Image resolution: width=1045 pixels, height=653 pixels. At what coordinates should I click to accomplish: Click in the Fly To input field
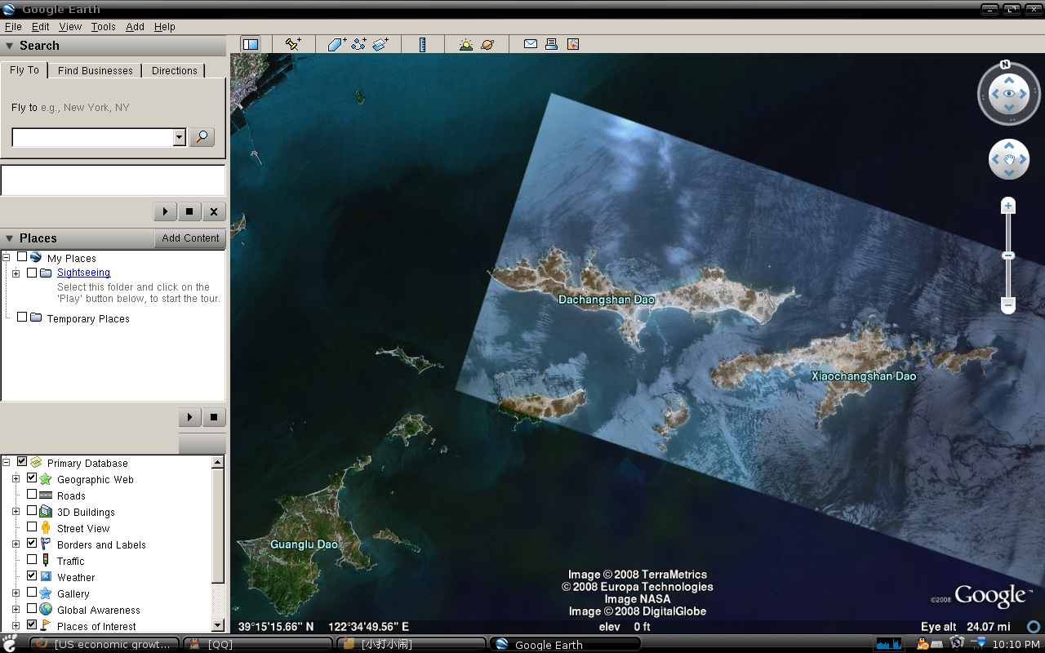[93, 137]
